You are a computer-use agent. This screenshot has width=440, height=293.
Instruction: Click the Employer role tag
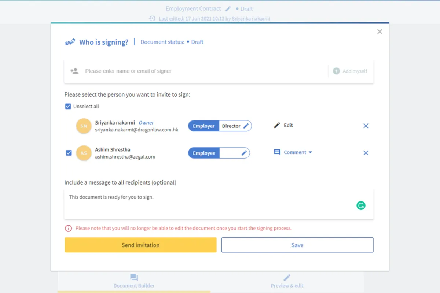tap(203, 126)
